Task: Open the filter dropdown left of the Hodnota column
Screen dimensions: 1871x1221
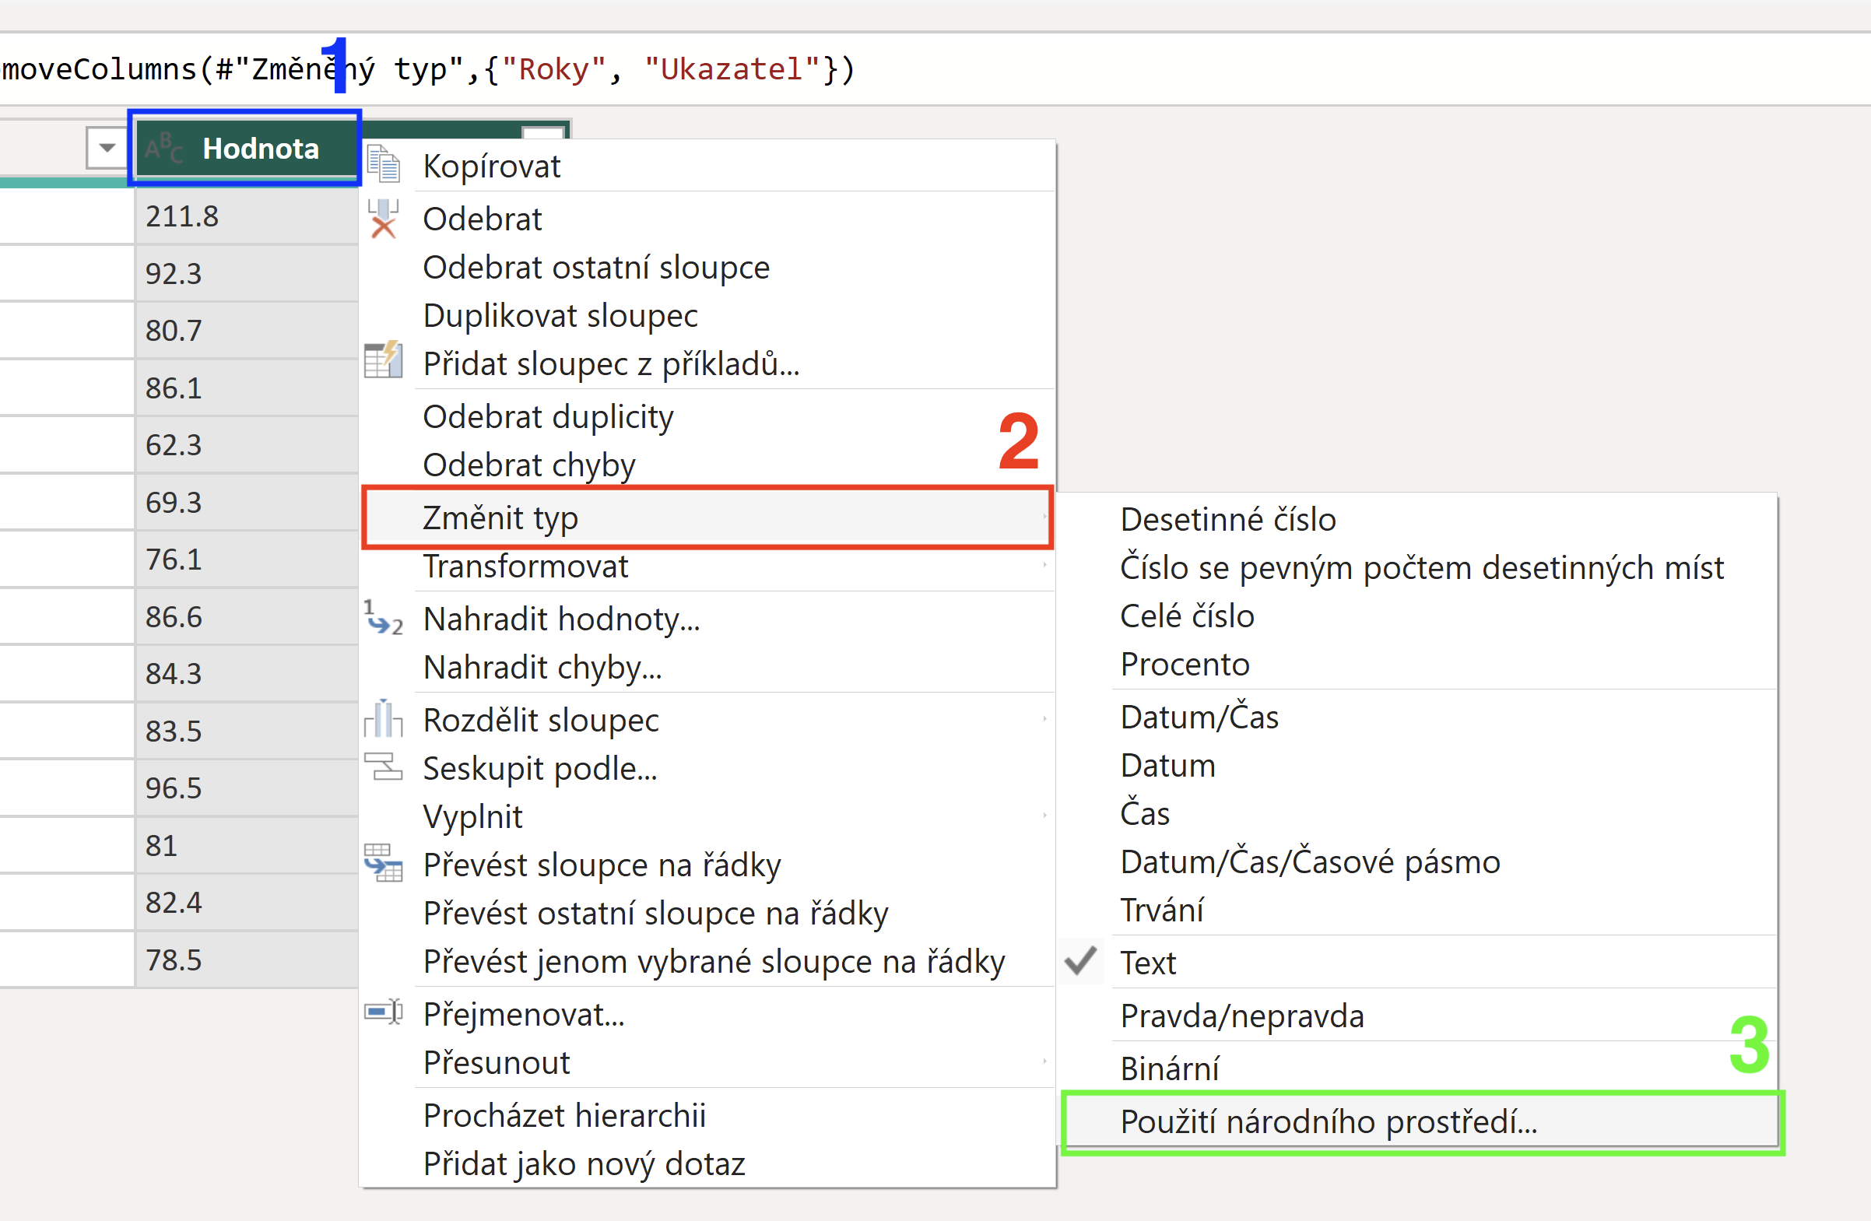Action: (106, 147)
